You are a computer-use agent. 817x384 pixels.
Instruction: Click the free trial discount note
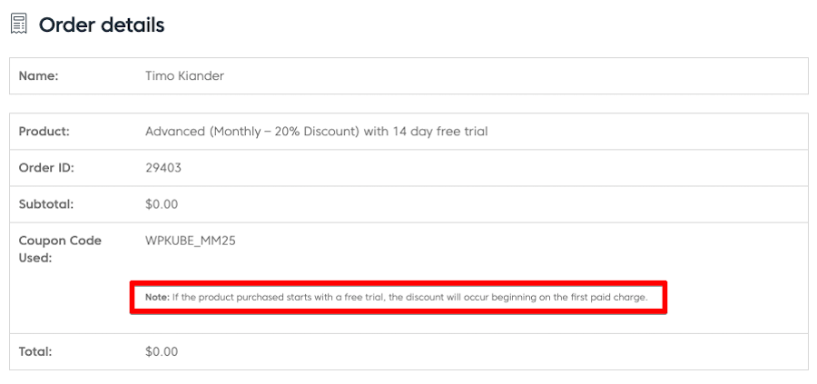(x=396, y=298)
